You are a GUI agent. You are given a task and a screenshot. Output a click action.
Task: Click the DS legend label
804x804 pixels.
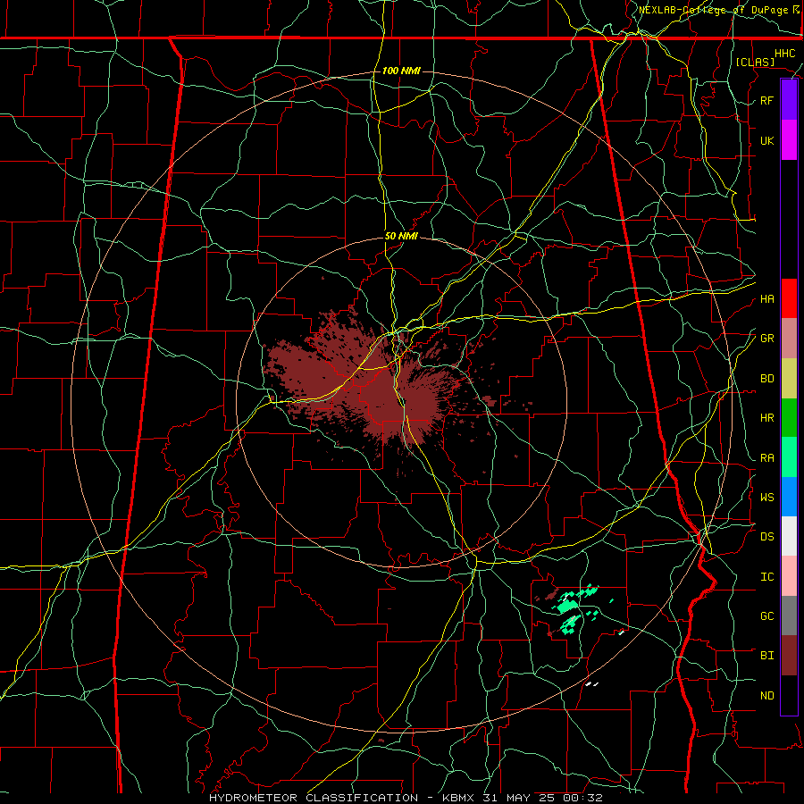coord(766,537)
